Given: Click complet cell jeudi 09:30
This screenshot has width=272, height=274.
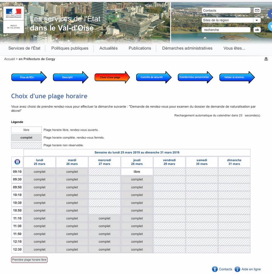Looking at the screenshot, I should [137, 180].
